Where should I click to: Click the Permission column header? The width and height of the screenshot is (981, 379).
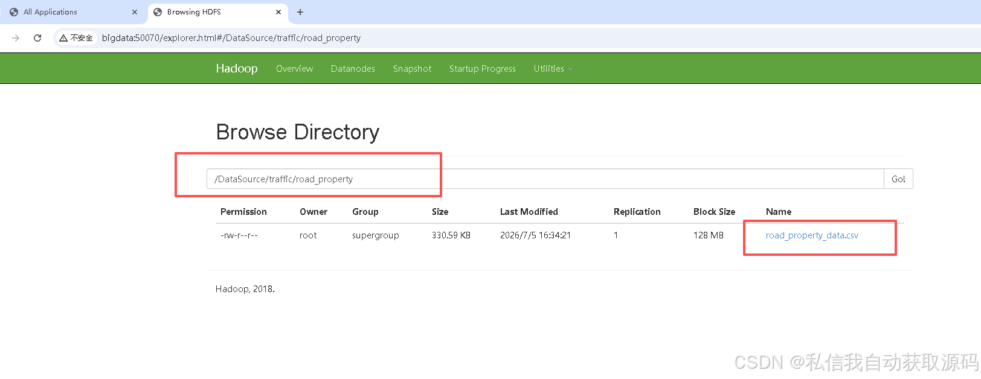[x=243, y=212]
